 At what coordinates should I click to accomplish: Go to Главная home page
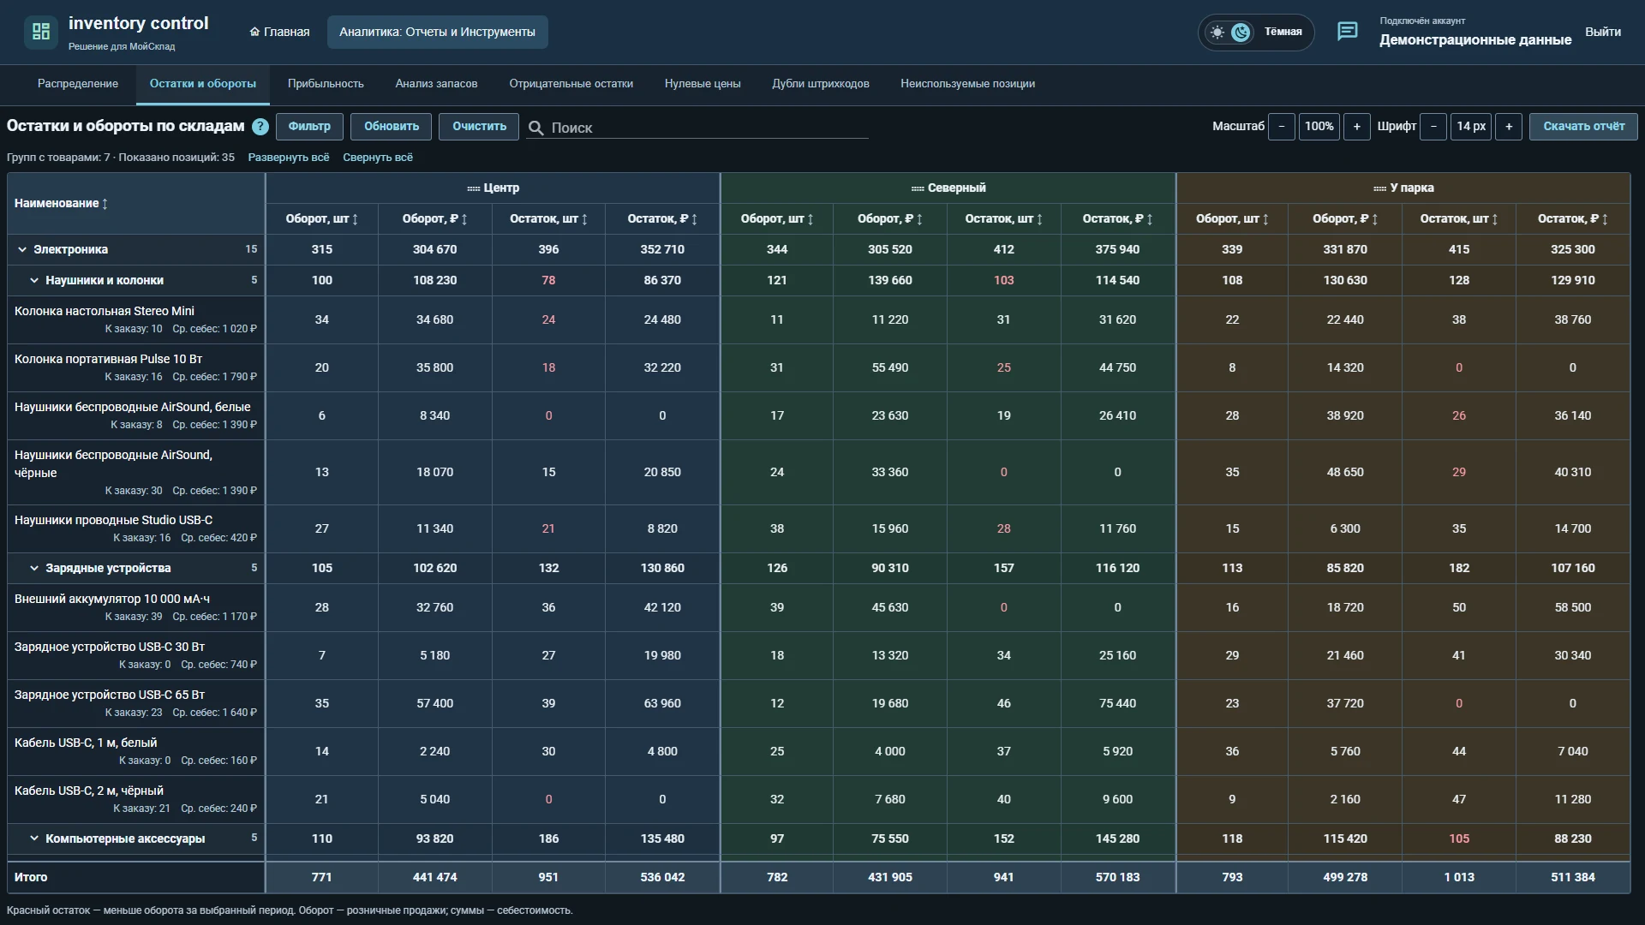pyautogui.click(x=279, y=32)
